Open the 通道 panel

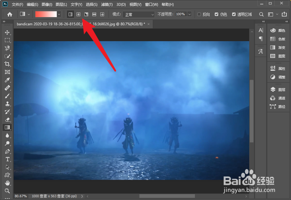[278, 98]
